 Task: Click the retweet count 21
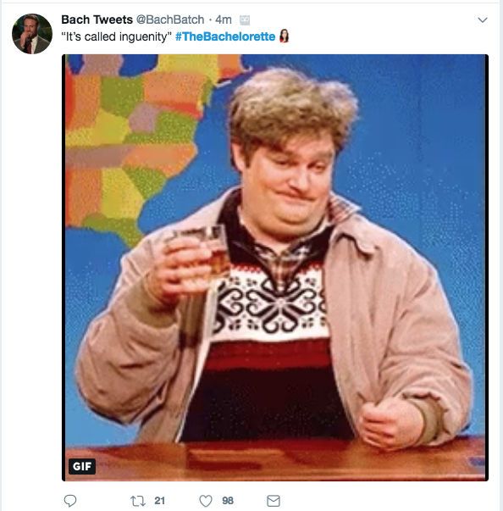159,501
